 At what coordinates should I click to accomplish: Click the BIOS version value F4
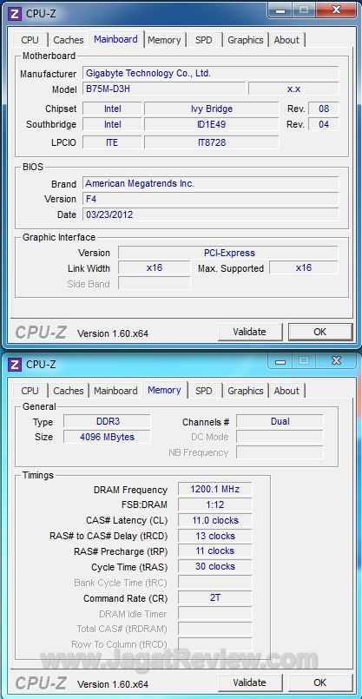click(x=210, y=199)
